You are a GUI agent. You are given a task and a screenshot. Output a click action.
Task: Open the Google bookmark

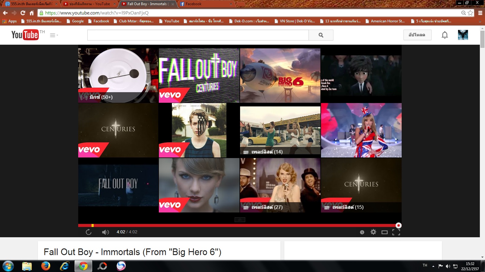coord(75,21)
